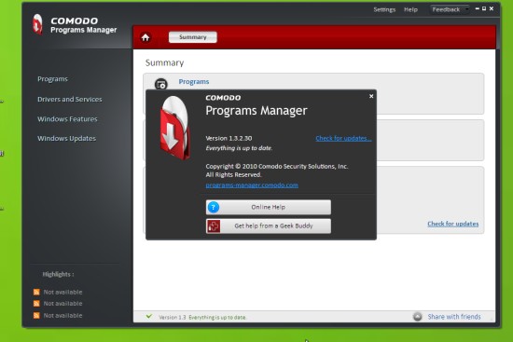This screenshot has width=513, height=342.
Task: Click the Online Help button
Action: (x=269, y=207)
